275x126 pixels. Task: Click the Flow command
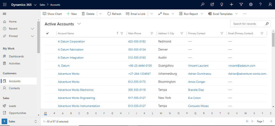point(164,14)
